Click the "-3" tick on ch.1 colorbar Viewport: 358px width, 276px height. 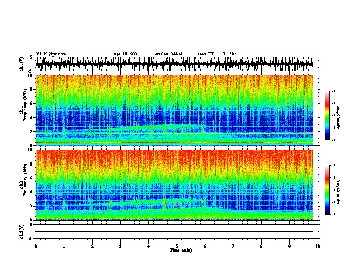pyautogui.click(x=334, y=91)
